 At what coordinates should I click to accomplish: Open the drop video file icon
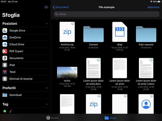click(120, 32)
